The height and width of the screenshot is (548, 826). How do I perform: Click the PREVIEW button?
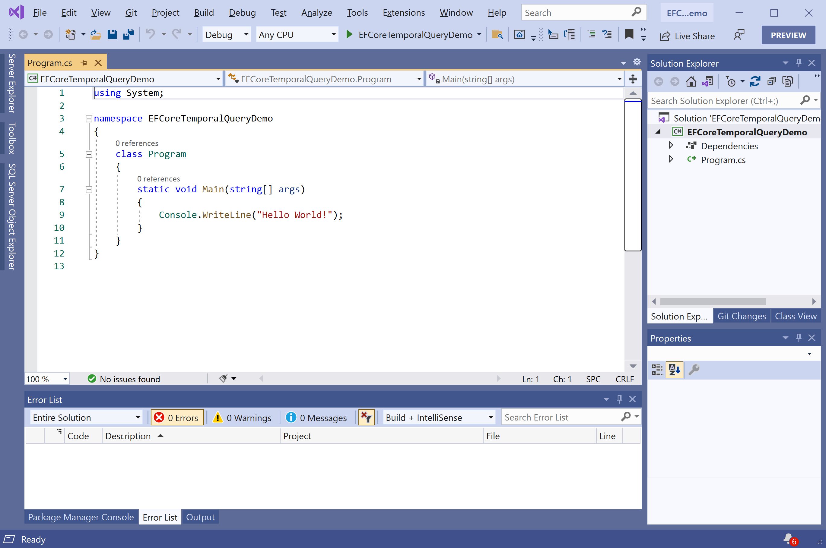tap(788, 35)
